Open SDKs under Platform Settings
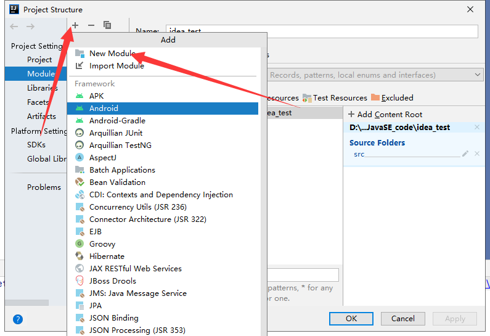 click(x=36, y=145)
